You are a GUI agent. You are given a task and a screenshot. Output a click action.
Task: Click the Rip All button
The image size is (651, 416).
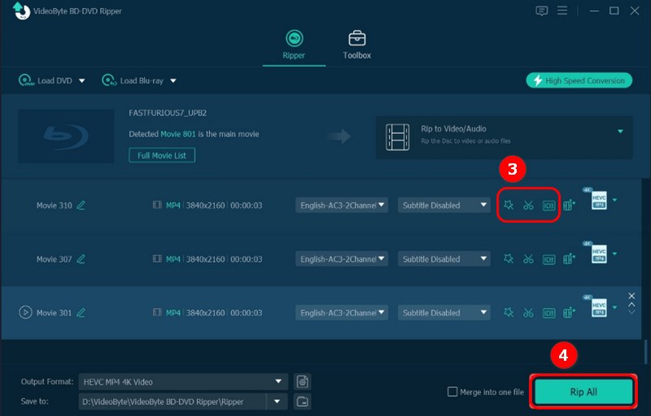[x=583, y=392]
